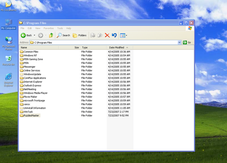Click the folder icon in the title bar

(21, 23)
